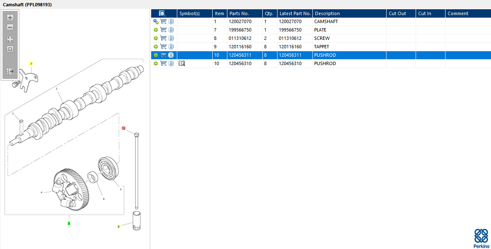Click parts number 120456310 in Parts No. column

(x=240, y=63)
